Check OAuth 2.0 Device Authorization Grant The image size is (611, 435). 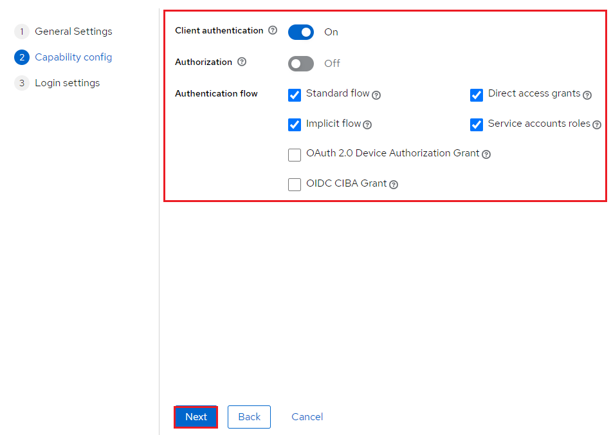(x=295, y=154)
